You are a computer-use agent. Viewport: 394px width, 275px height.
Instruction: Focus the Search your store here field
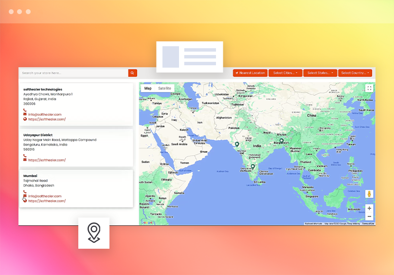74,73
